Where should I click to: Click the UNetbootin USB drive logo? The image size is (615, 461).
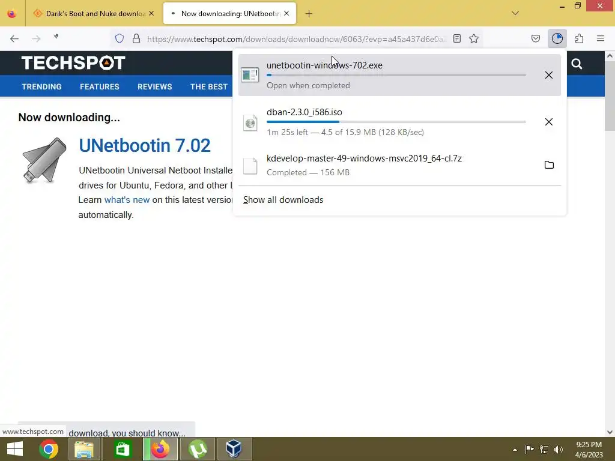tap(44, 160)
